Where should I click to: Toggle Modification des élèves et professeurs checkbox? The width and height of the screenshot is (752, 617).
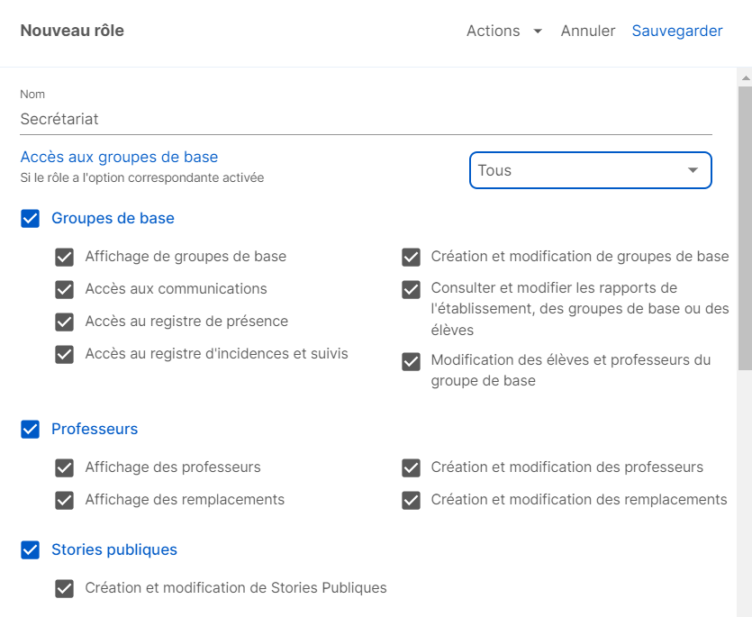coord(411,362)
